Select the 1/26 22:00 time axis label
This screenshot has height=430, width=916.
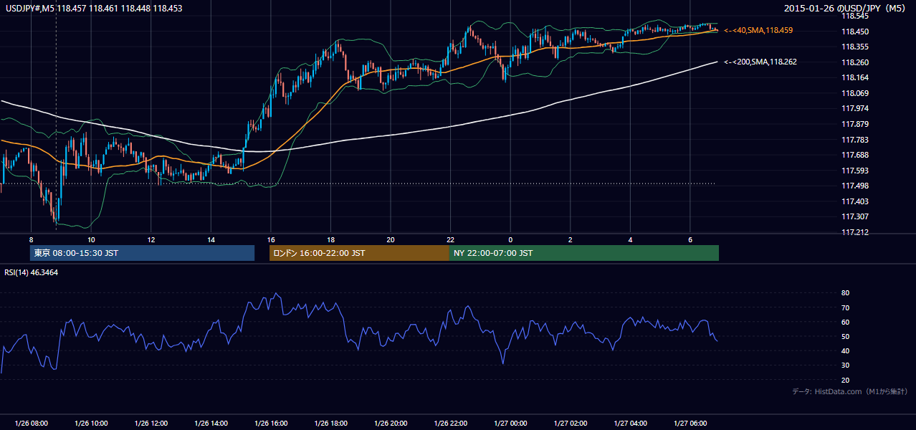pos(450,424)
